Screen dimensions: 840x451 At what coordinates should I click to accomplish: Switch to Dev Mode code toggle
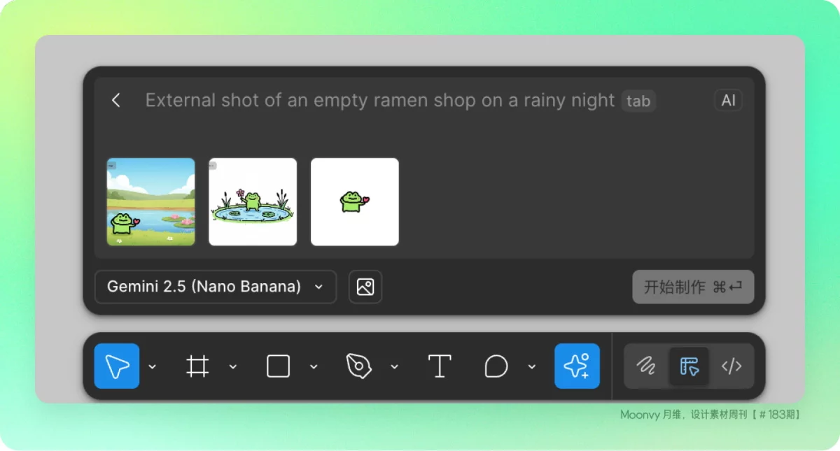(731, 366)
